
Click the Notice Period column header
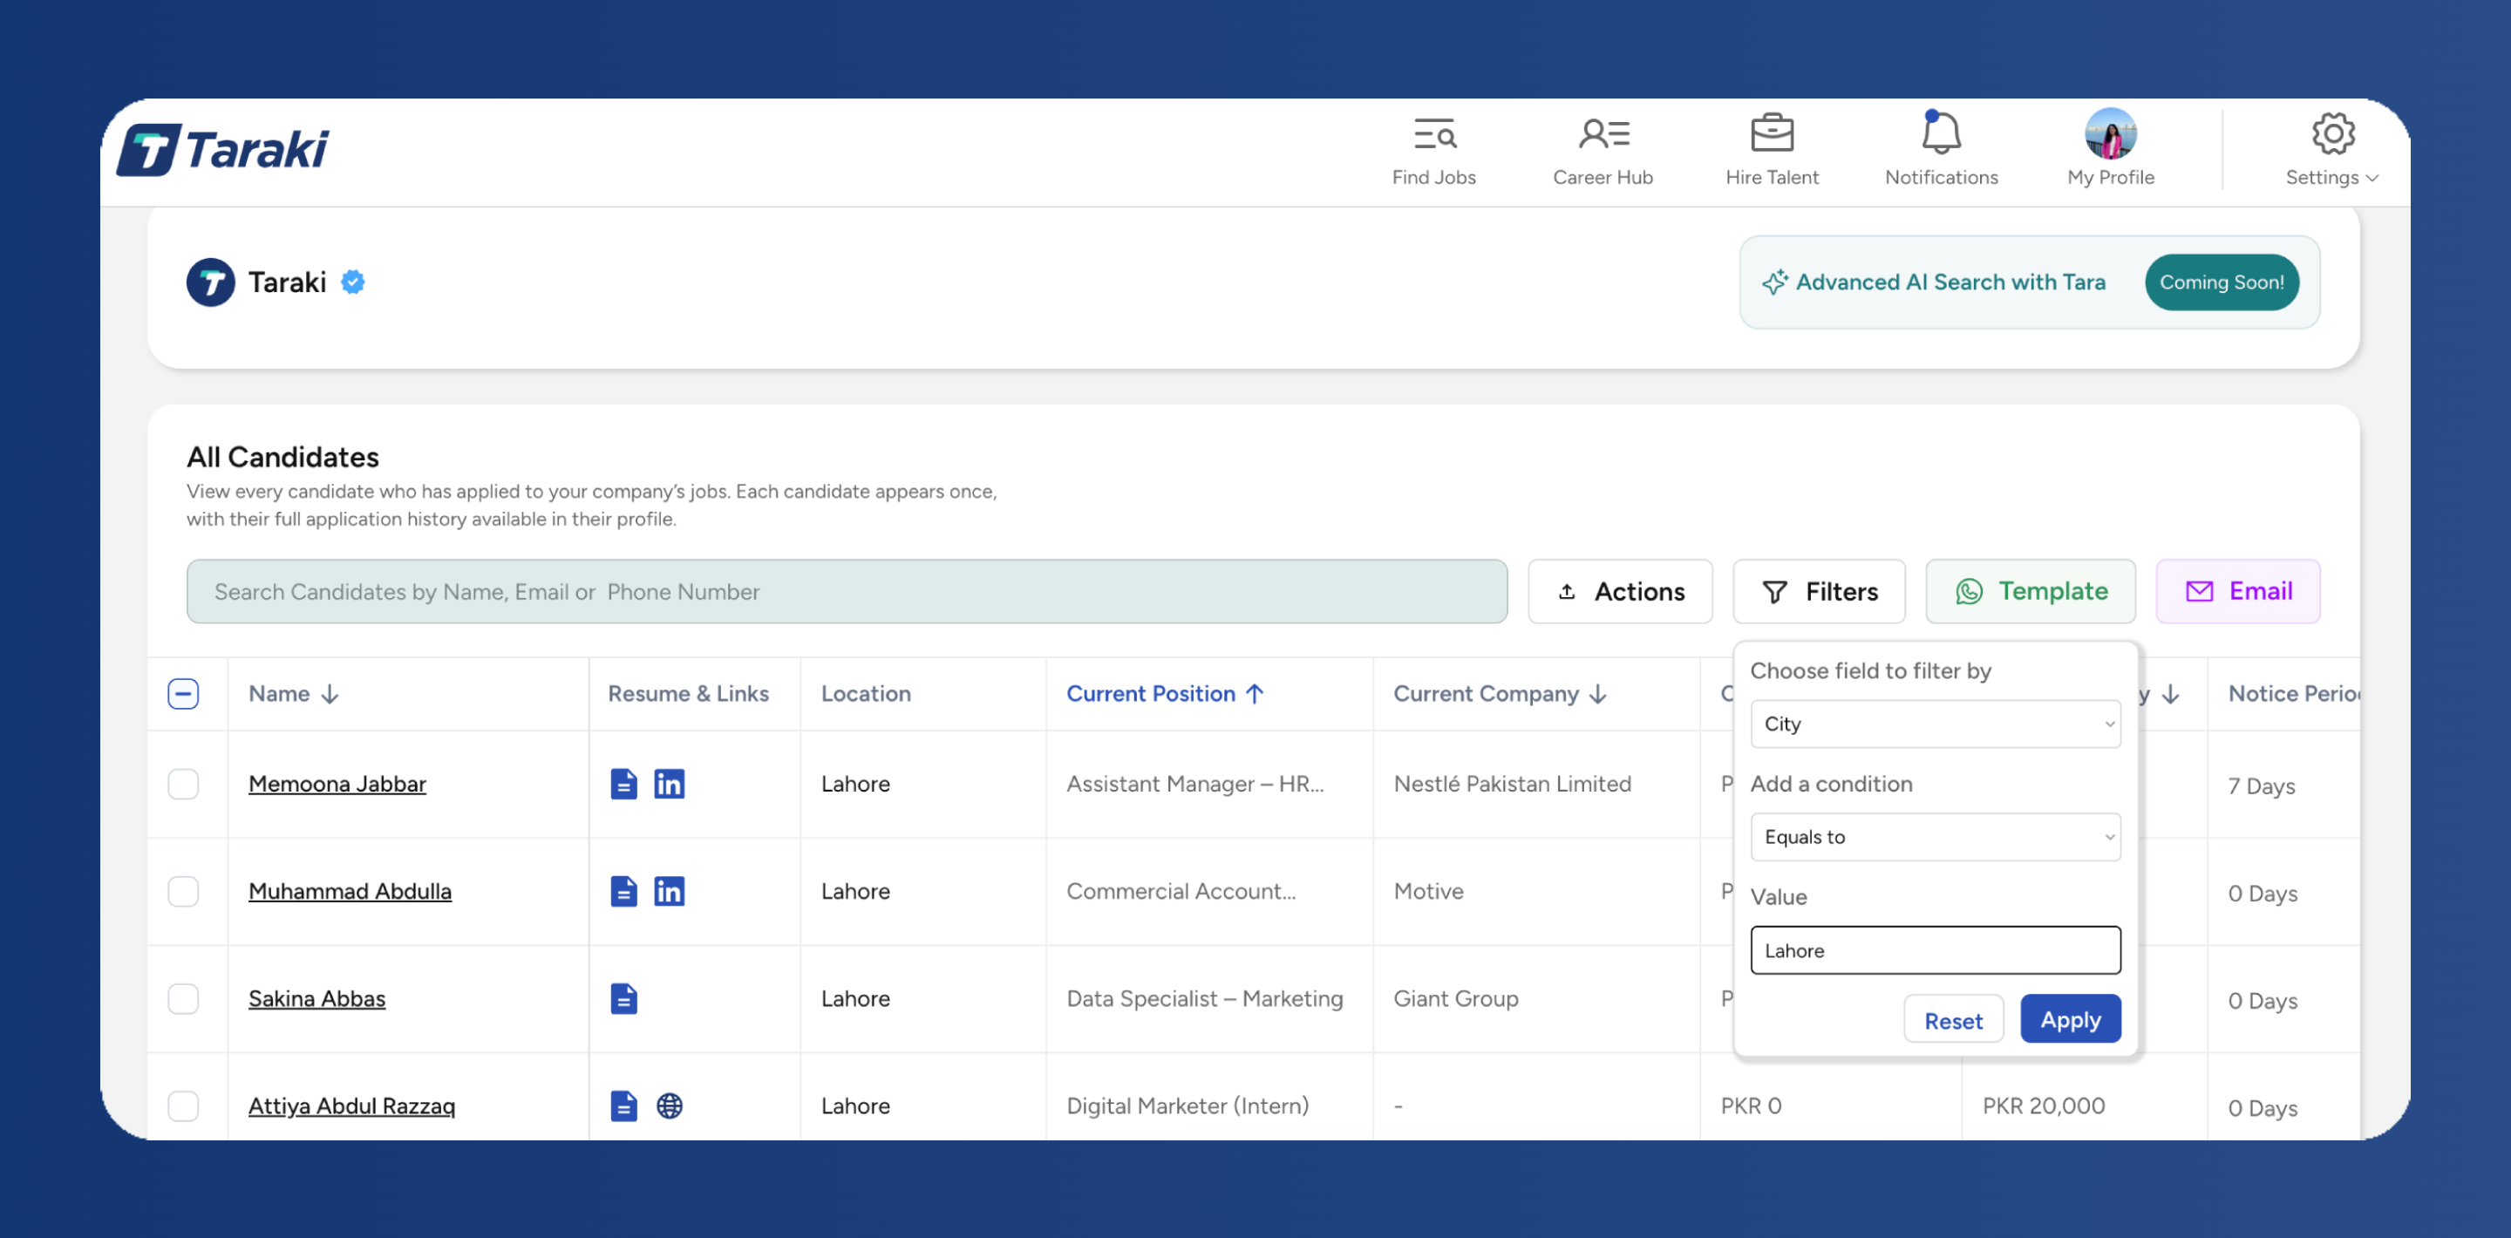[x=2294, y=694]
